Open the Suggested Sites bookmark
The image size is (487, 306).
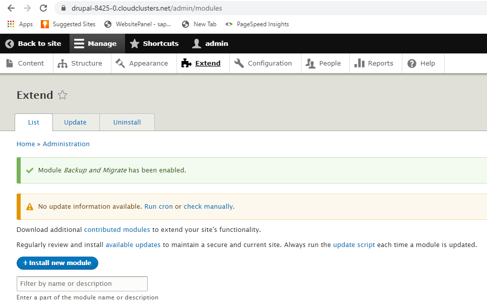coord(68,24)
